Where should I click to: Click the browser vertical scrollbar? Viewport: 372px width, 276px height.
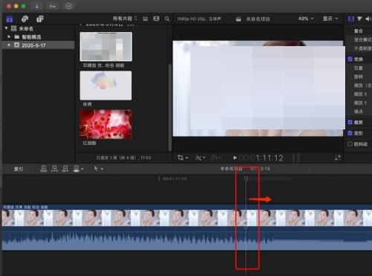(x=170, y=107)
